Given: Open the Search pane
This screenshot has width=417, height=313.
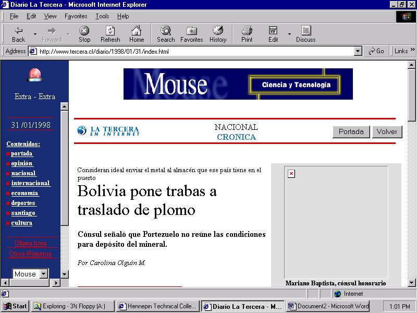Looking at the screenshot, I should pos(166,34).
